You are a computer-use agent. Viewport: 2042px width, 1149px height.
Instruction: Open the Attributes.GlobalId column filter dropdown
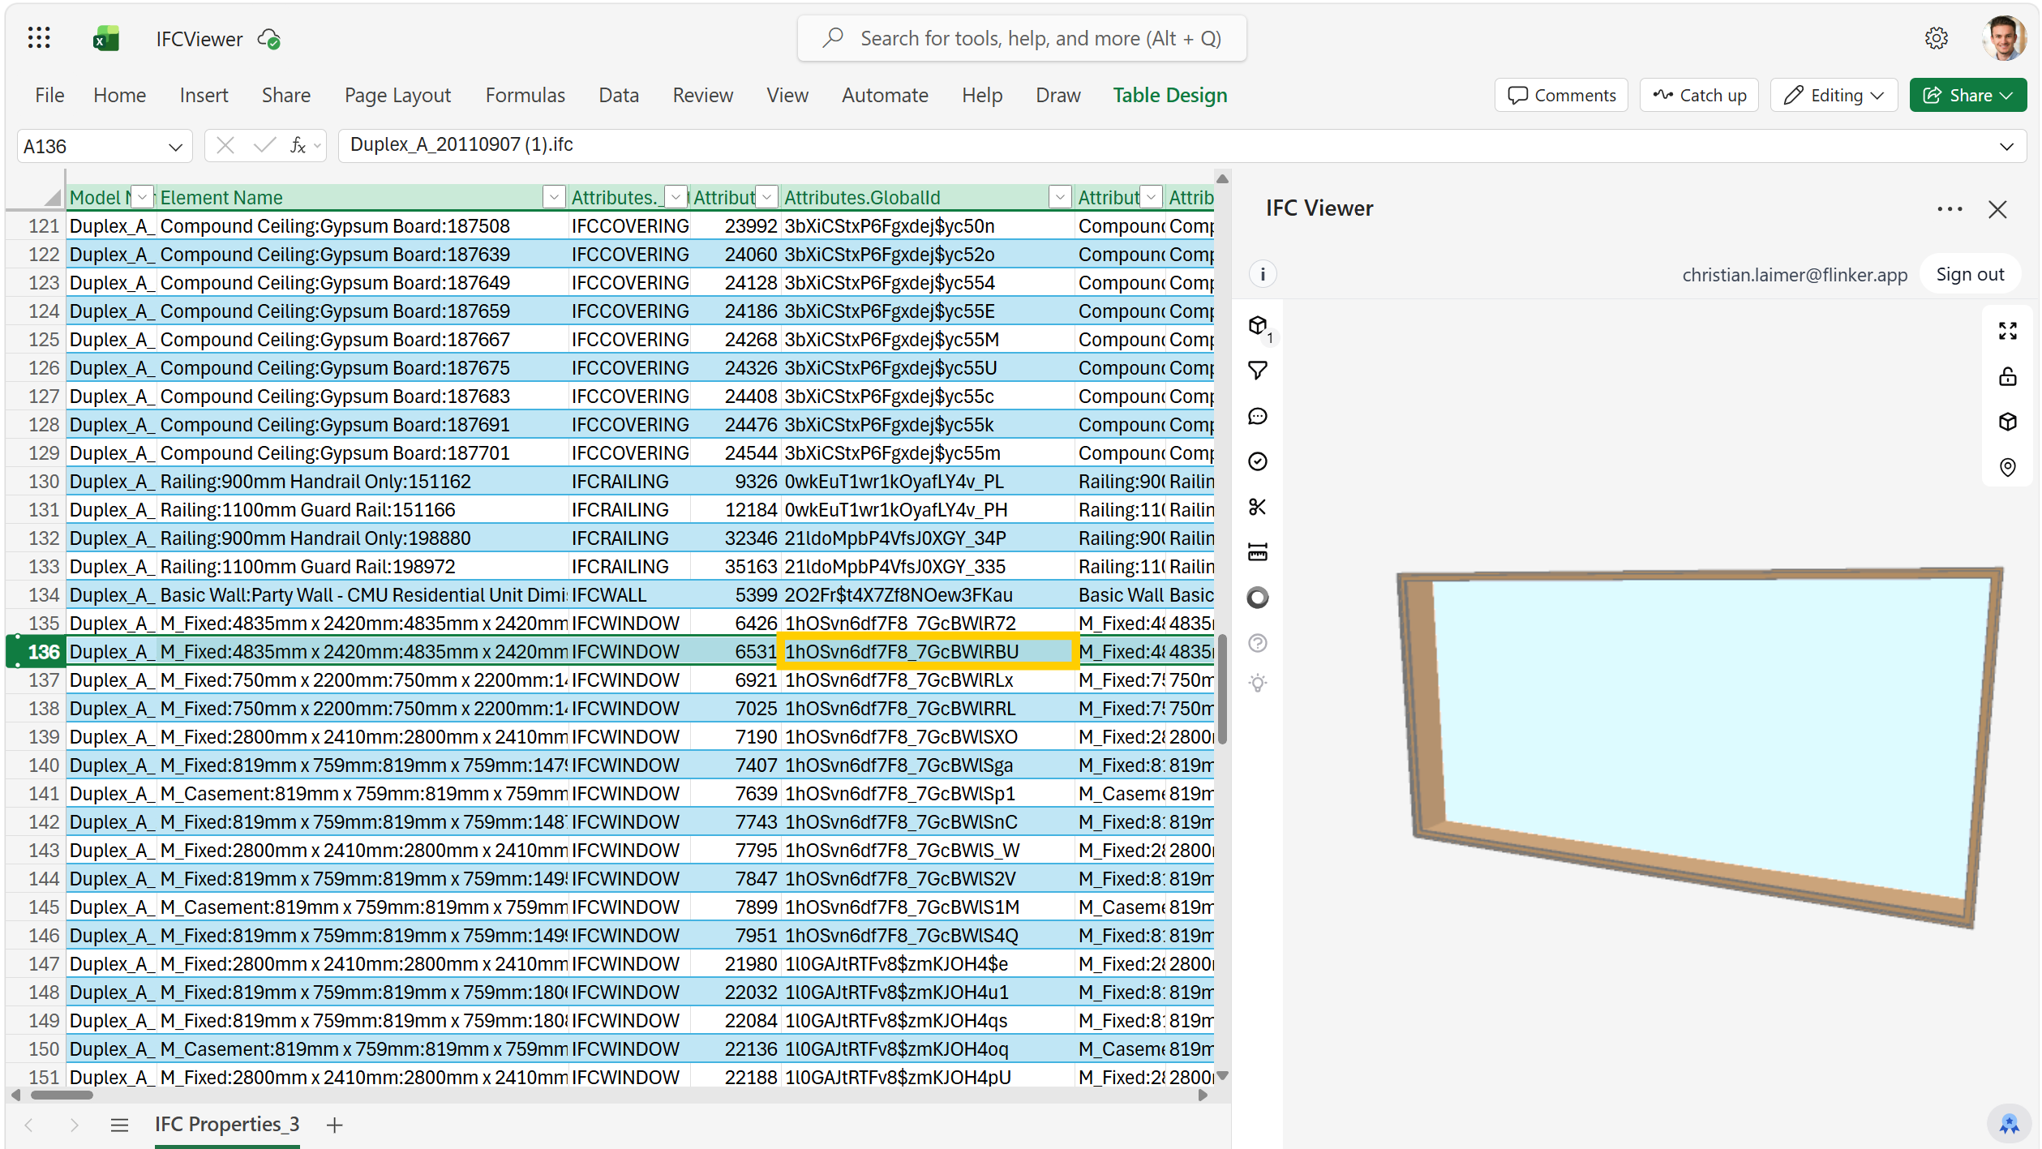pyautogui.click(x=1059, y=196)
